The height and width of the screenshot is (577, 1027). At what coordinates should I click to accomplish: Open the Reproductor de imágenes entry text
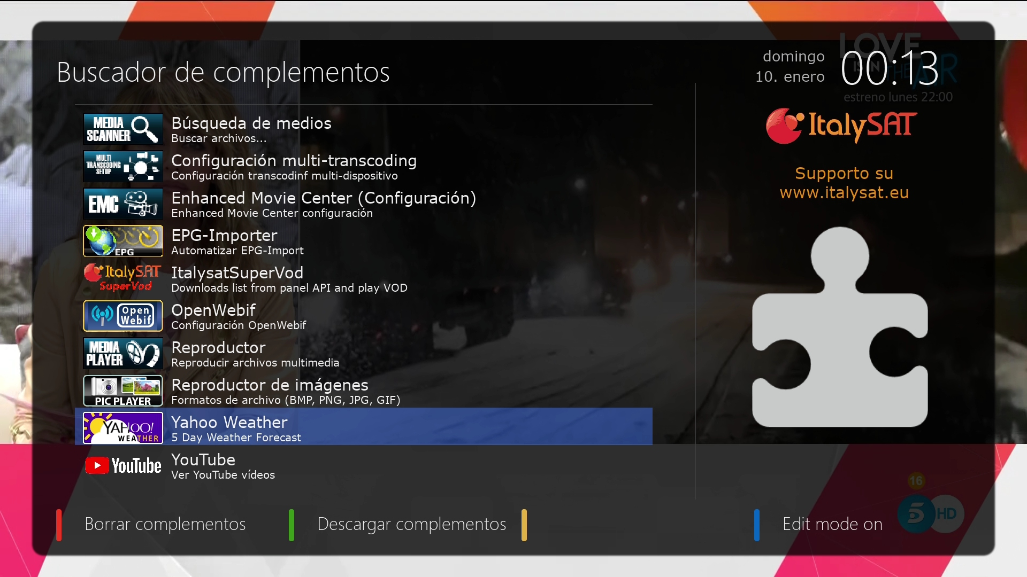(x=270, y=385)
